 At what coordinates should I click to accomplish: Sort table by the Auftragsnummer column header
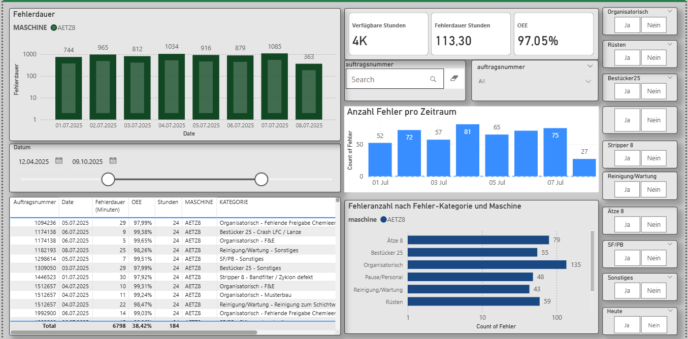[x=35, y=202]
